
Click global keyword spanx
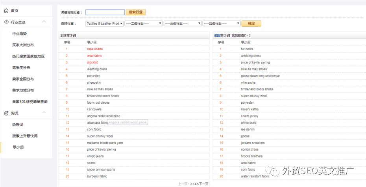pos(91,163)
